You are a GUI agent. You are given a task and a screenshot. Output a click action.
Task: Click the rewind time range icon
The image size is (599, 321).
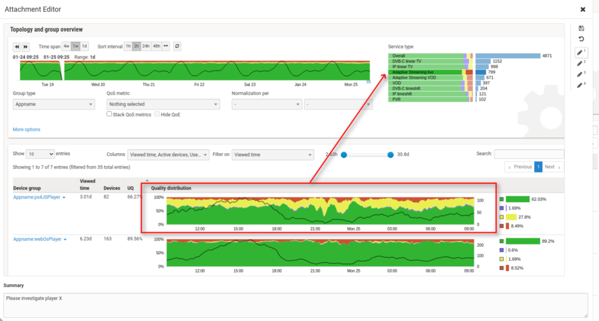pos(17,46)
